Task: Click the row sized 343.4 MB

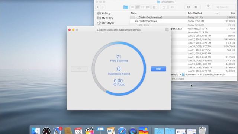Action: [204, 39]
